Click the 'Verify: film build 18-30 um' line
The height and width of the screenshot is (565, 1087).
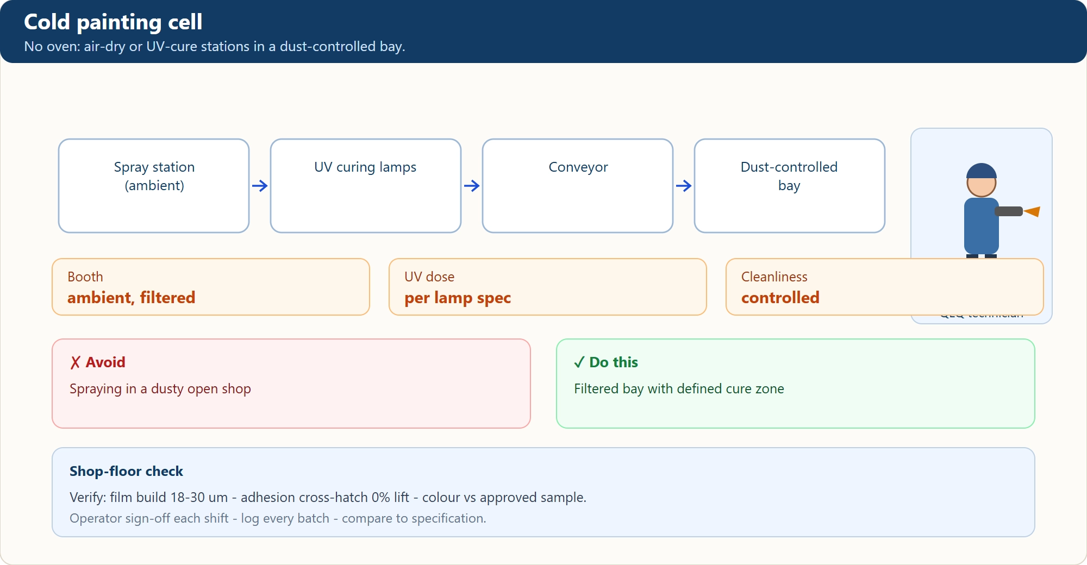[x=328, y=498]
